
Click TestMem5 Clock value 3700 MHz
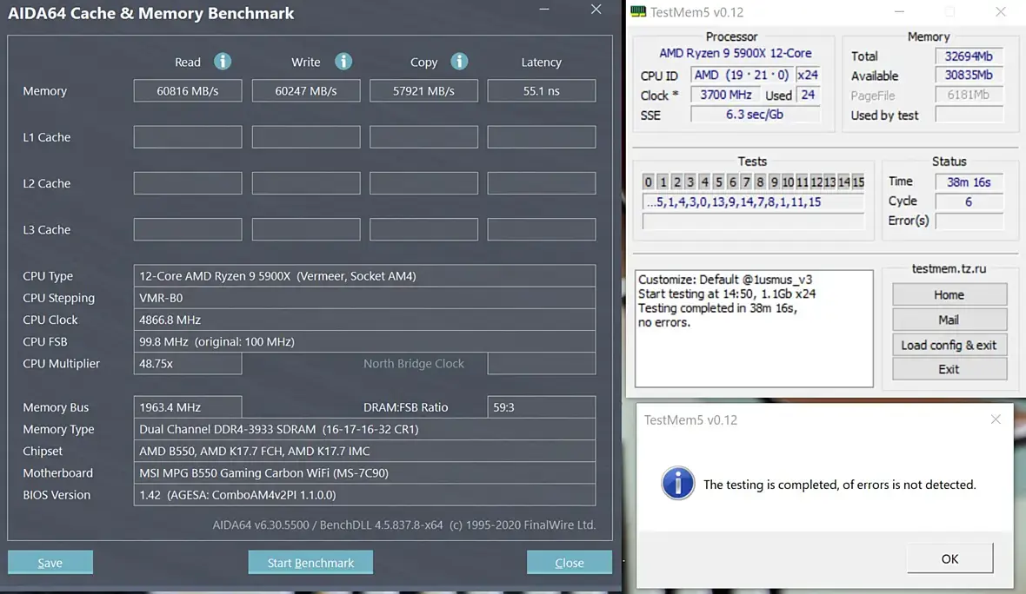click(726, 95)
